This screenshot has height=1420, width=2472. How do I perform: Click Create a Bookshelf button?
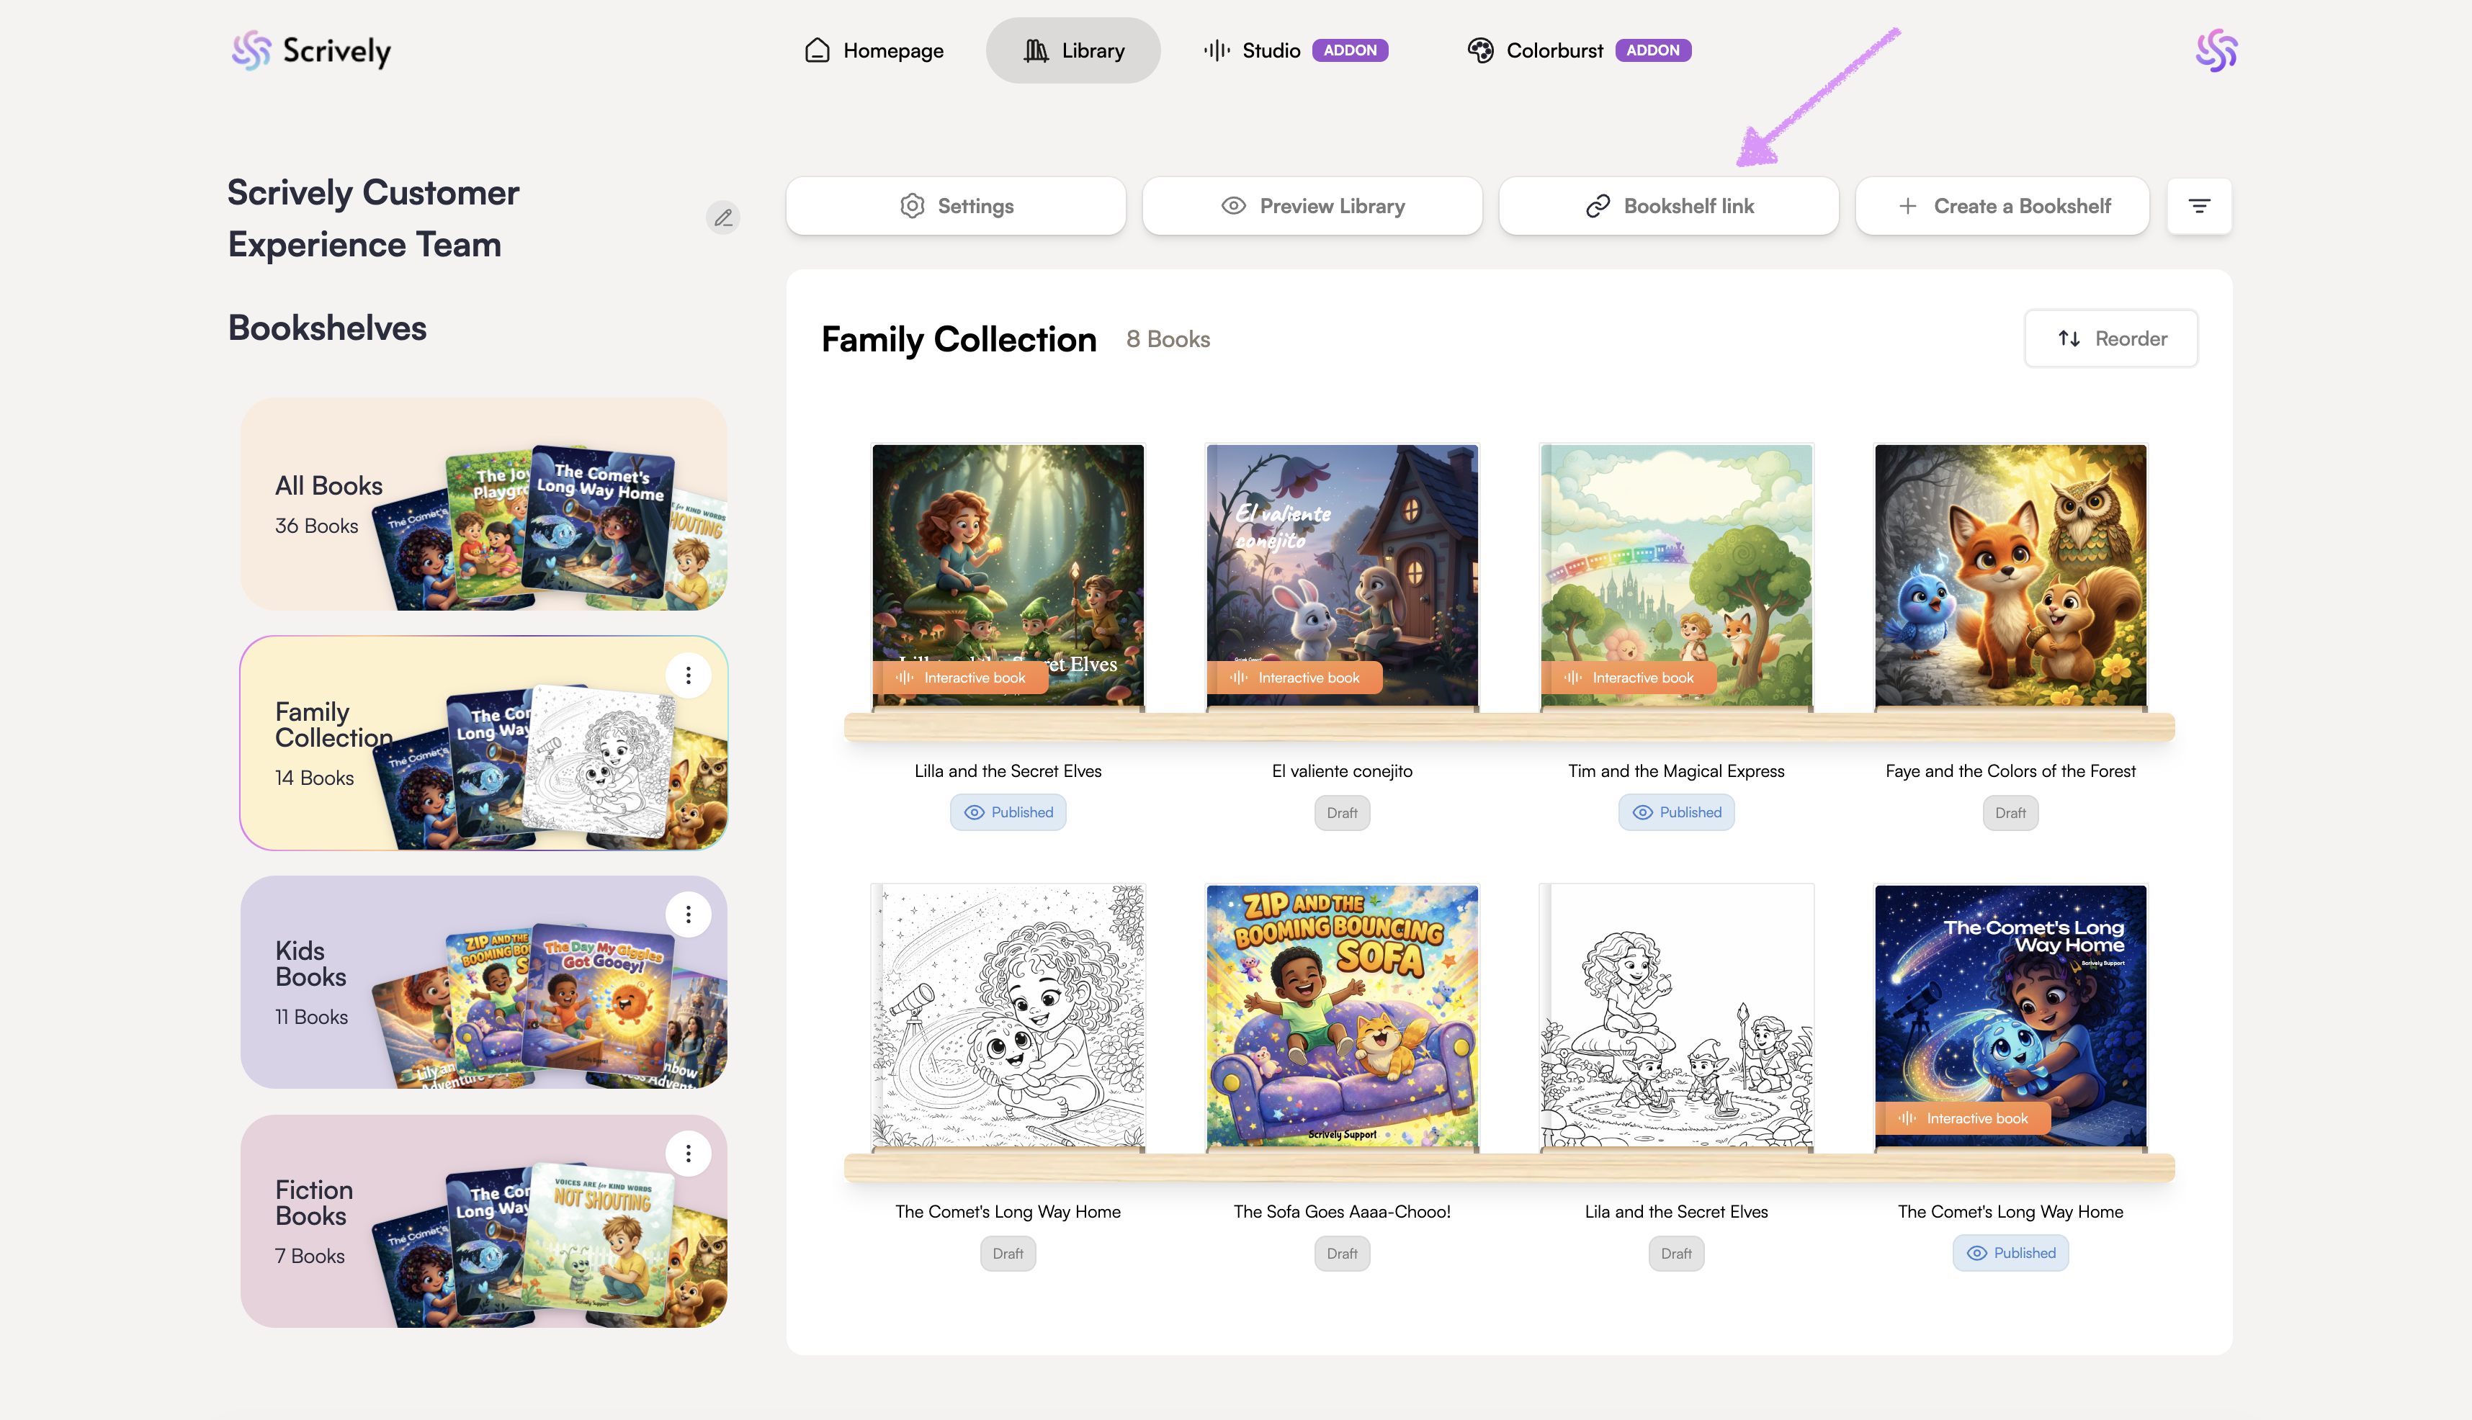coord(2003,206)
